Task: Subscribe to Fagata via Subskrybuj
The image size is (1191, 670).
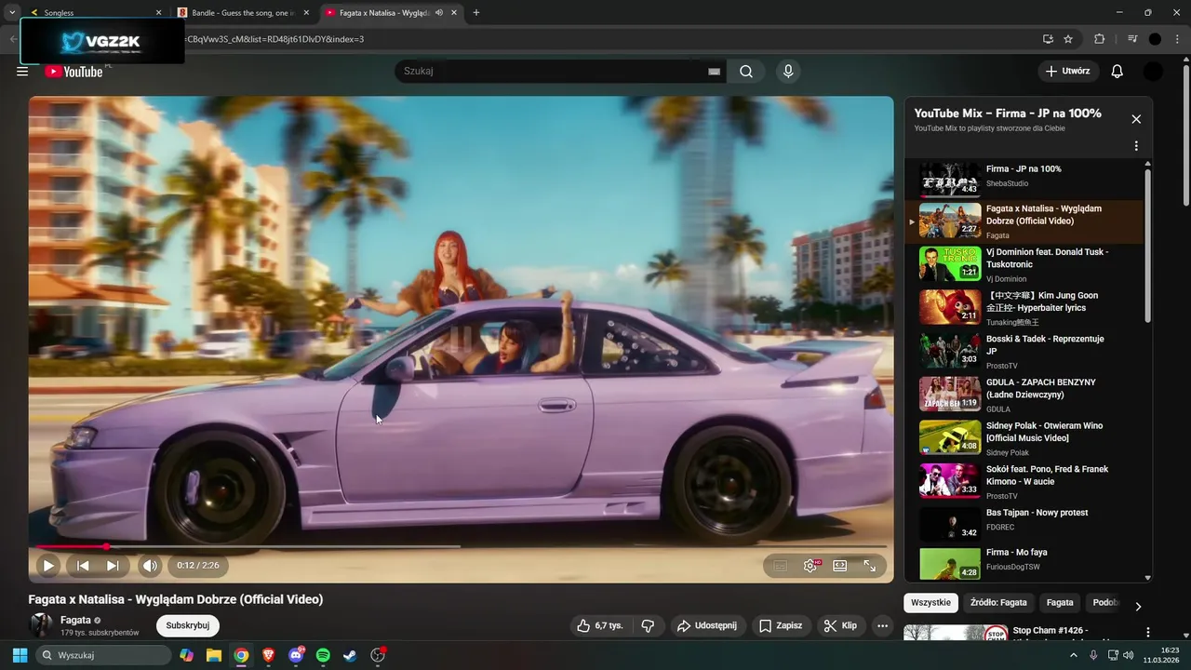Action: 188,626
